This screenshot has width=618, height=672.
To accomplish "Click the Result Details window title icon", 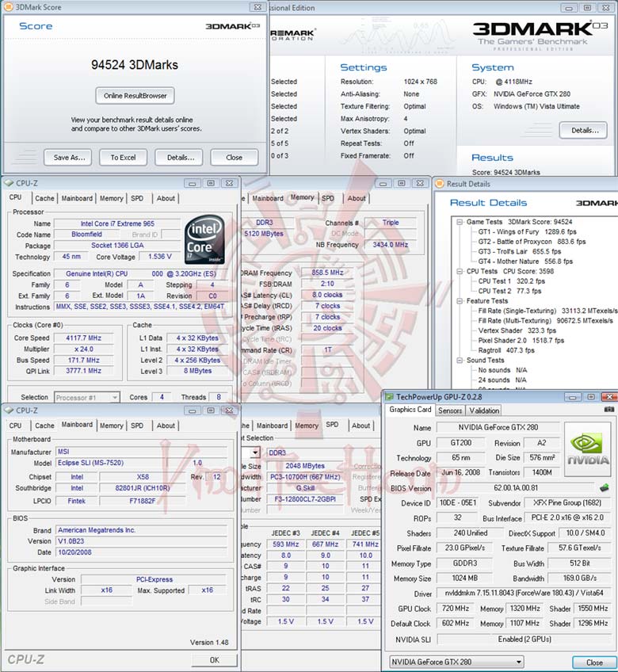I will 439,184.
